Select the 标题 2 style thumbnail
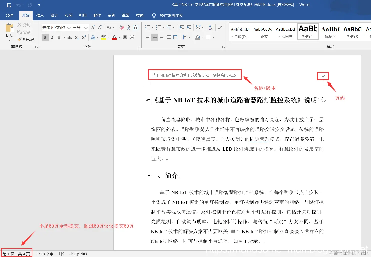 [330, 32]
